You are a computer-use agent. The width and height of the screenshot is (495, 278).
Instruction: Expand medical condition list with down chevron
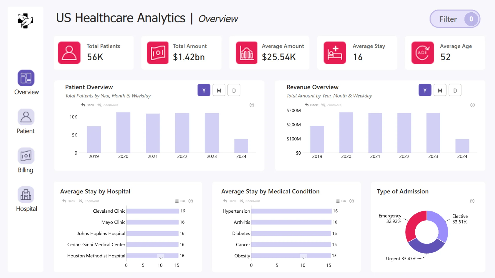(303, 257)
